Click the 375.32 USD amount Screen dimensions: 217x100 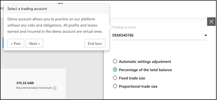point(25,83)
